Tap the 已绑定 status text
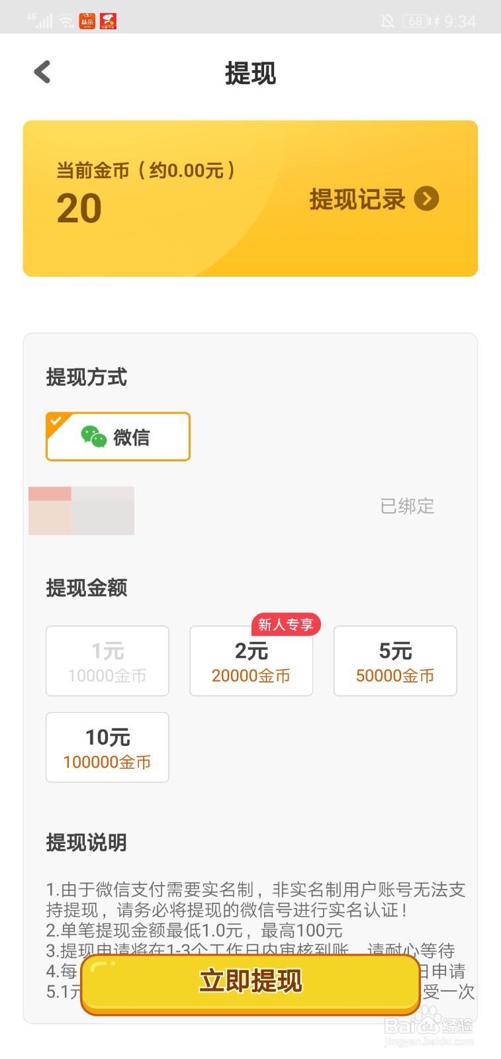 407,506
